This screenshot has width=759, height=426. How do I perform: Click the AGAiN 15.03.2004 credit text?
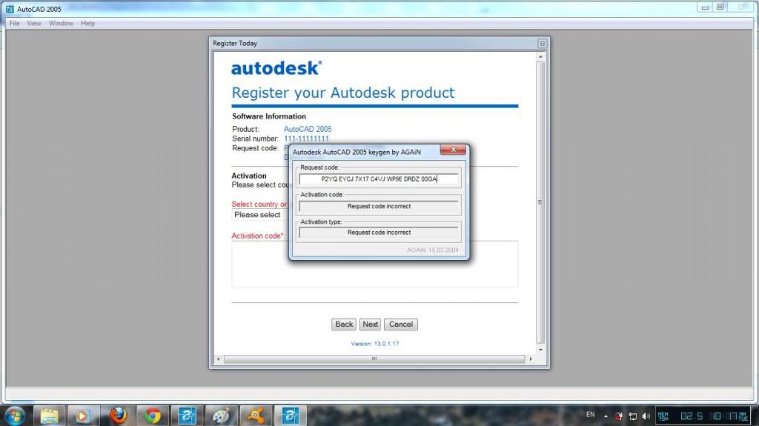(x=432, y=250)
